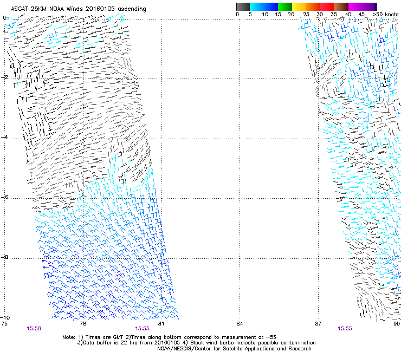The image size is (401, 352).
Task: Choose the red 30-35 knots color segment
Action: 327,6
